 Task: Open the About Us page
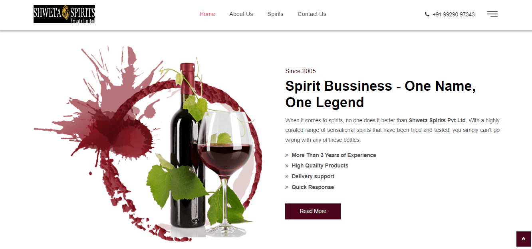click(x=241, y=14)
